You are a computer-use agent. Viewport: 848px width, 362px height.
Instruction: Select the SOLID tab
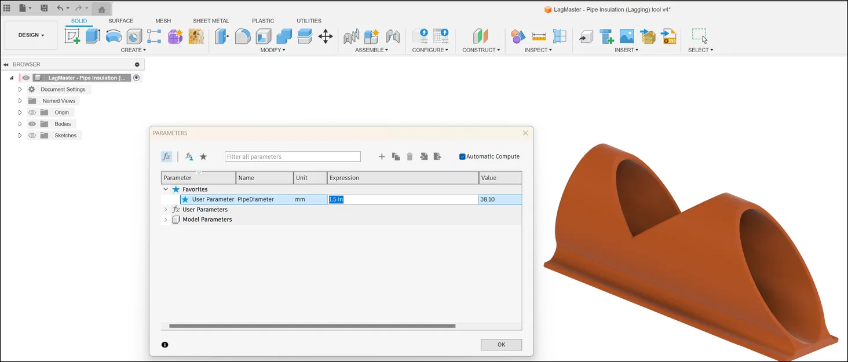79,21
